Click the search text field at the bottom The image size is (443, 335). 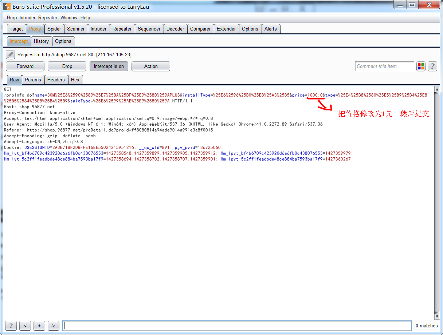click(237, 326)
